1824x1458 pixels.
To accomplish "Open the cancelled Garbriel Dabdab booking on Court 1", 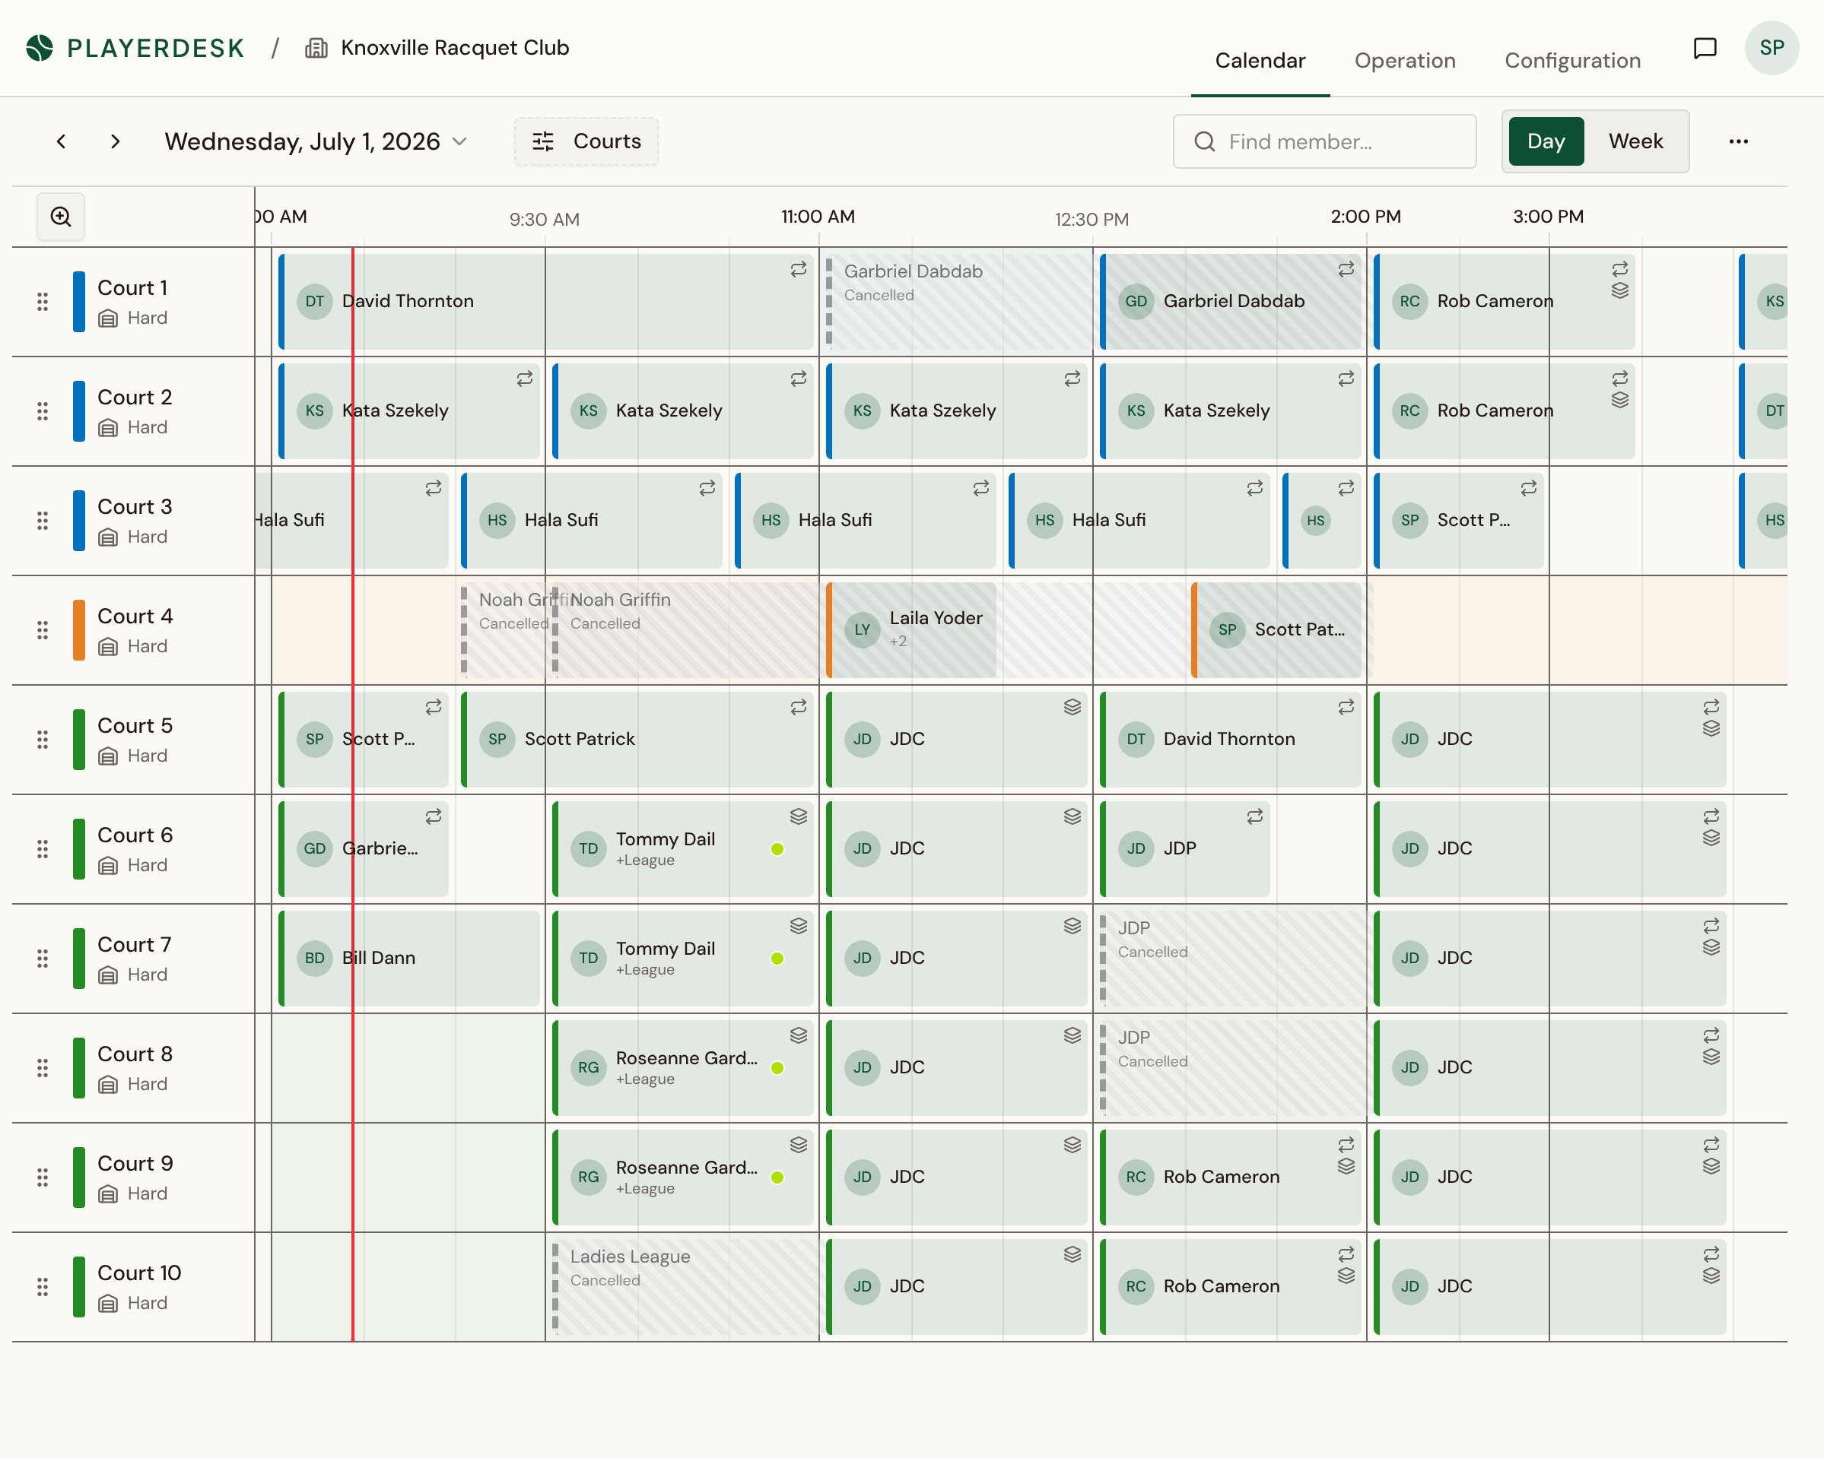I will pyautogui.click(x=958, y=302).
